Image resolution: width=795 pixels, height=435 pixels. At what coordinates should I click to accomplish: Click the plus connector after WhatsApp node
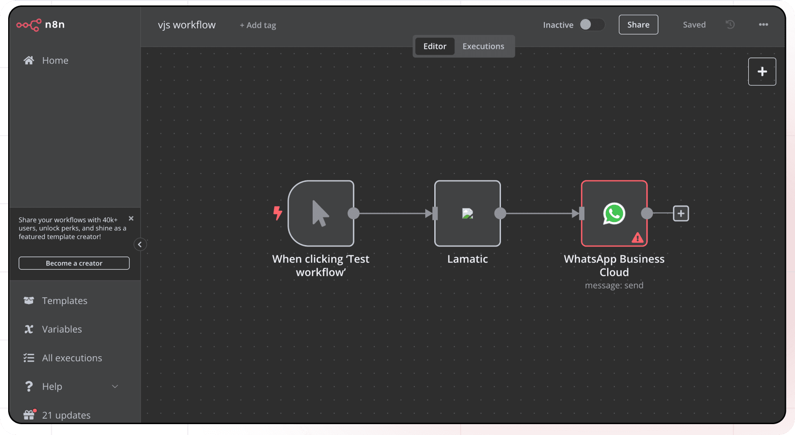point(681,213)
